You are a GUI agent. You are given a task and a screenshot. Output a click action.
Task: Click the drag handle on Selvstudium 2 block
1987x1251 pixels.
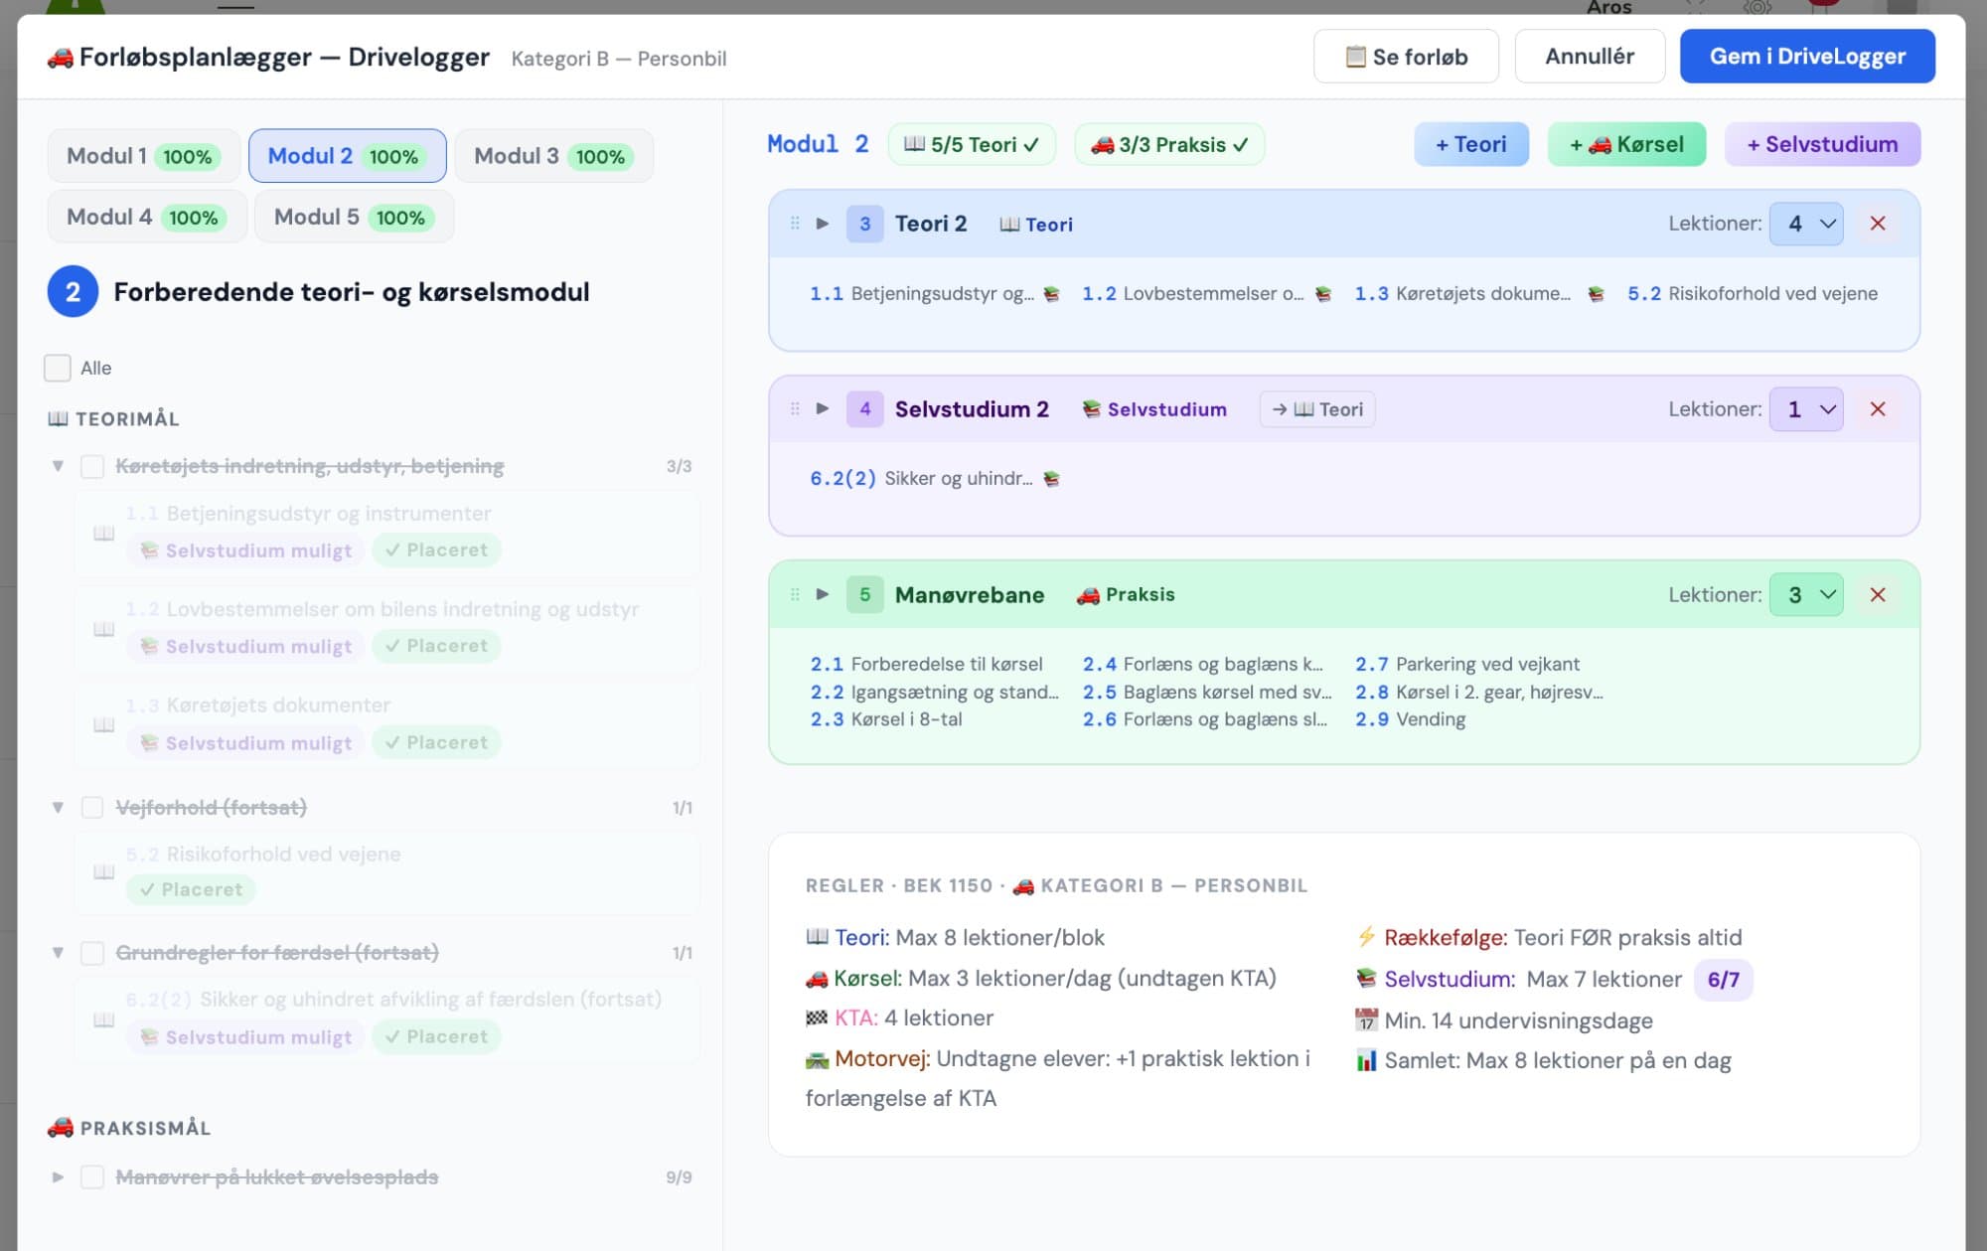pyautogui.click(x=795, y=409)
